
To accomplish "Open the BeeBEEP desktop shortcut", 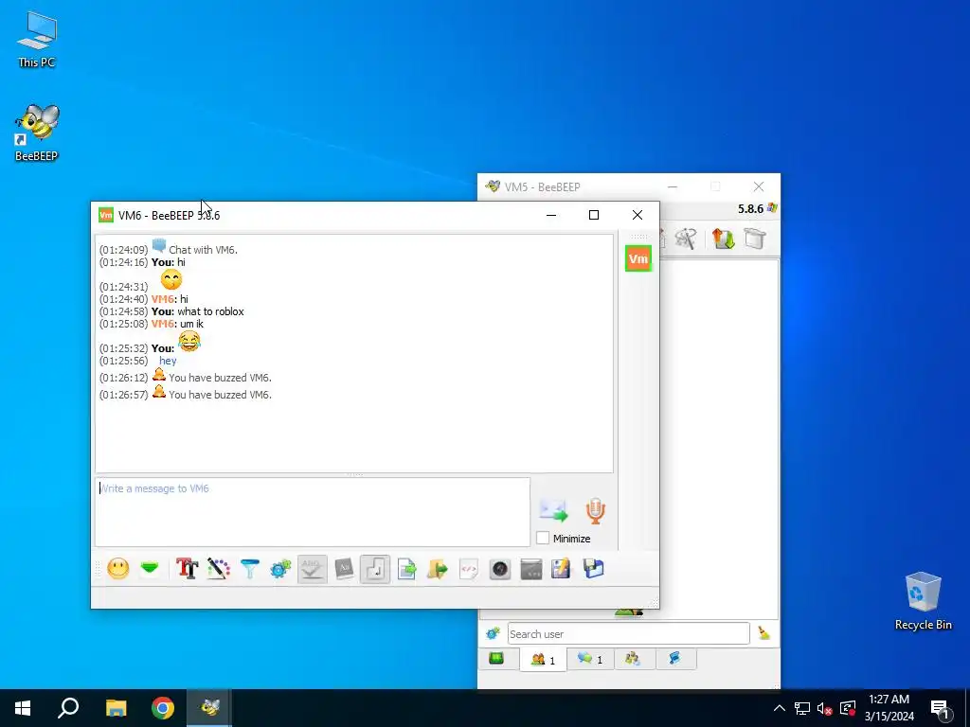I will click(x=37, y=133).
